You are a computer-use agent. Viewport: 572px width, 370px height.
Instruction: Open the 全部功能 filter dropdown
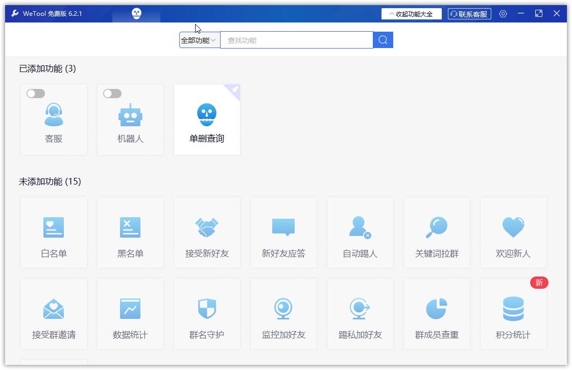(199, 39)
